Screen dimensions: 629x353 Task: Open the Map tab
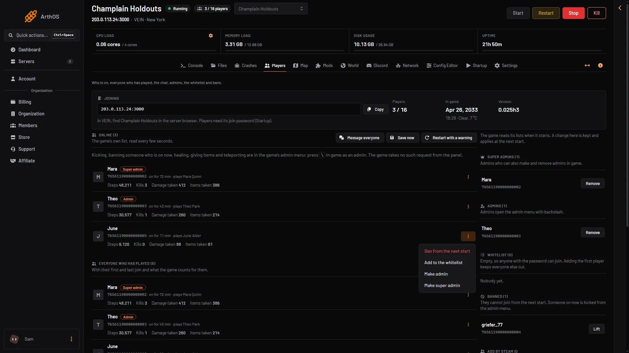(300, 66)
